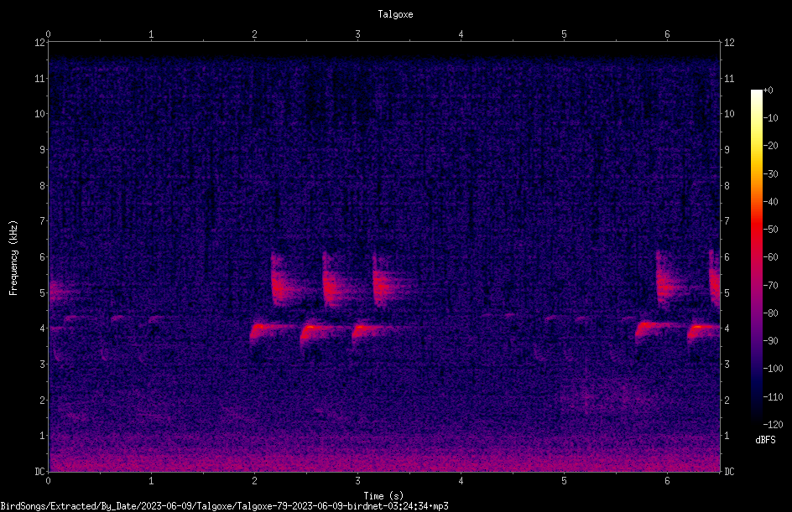Click the "-30" value on the color scale
This screenshot has width=792, height=512.
(x=771, y=174)
